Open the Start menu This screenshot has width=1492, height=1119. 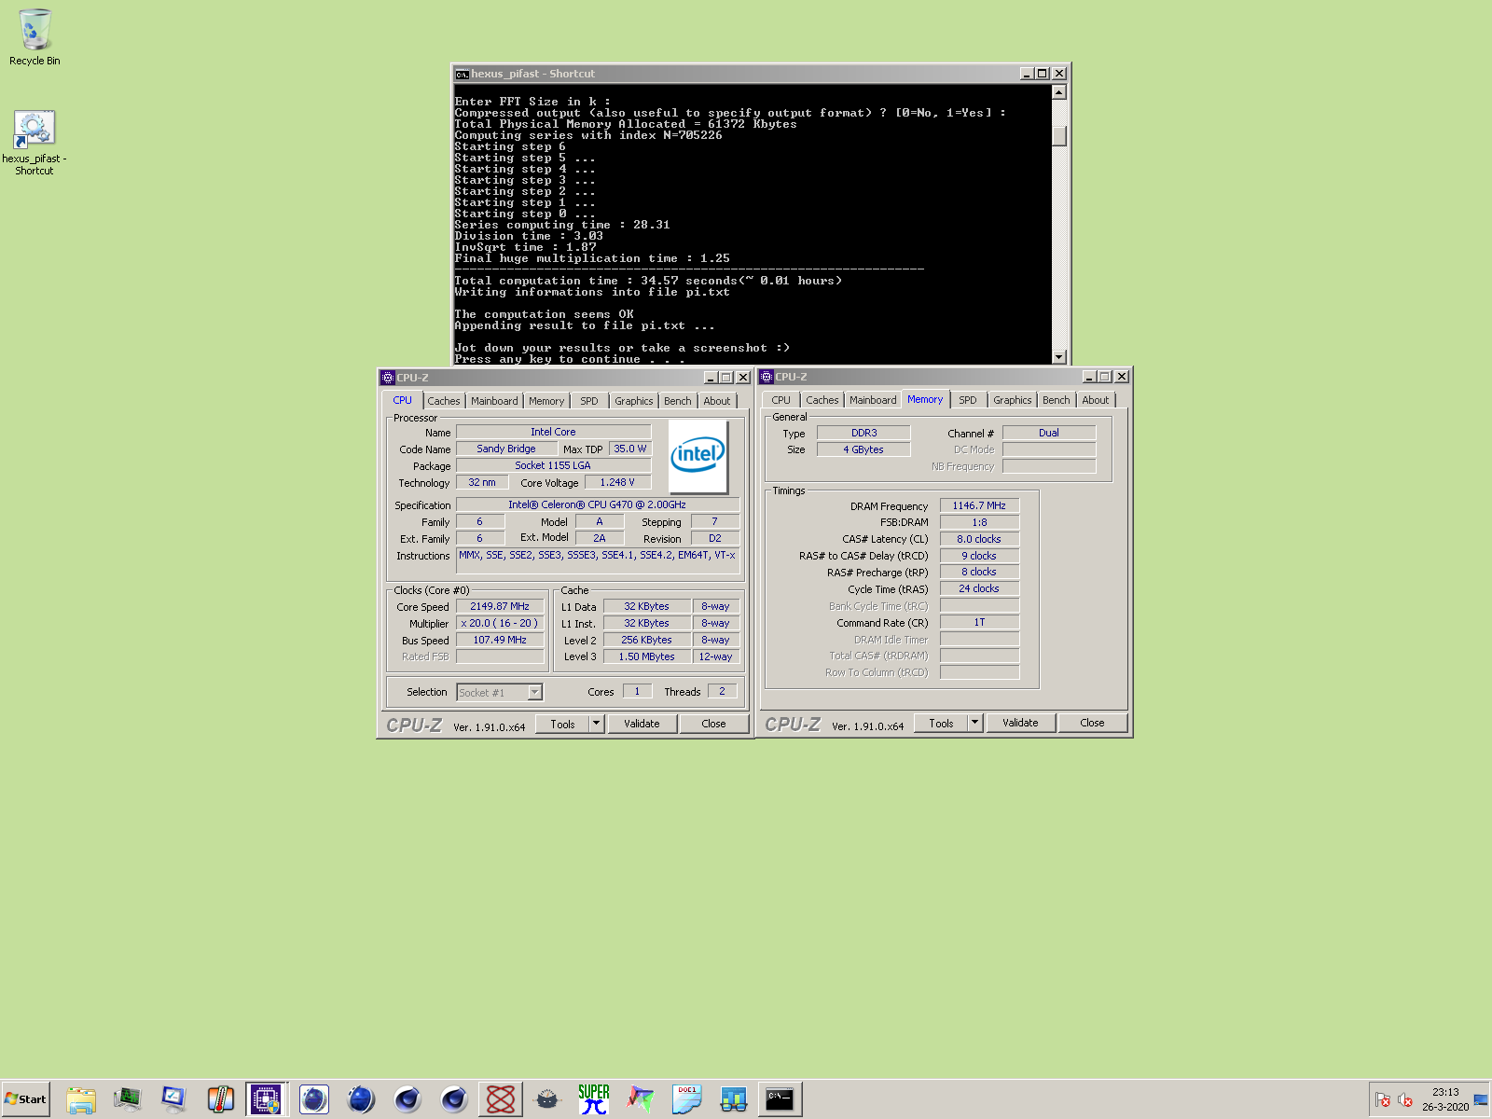[x=25, y=1099]
